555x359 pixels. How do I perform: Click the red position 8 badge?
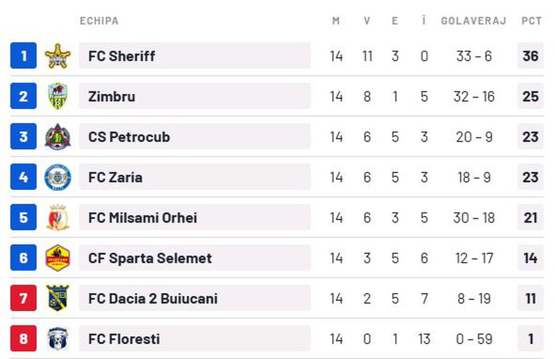tap(23, 339)
